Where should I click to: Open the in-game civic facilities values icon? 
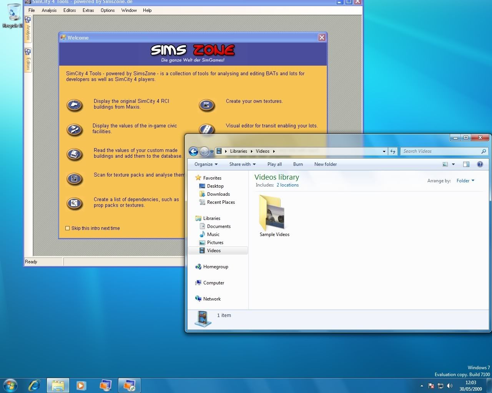[75, 130]
